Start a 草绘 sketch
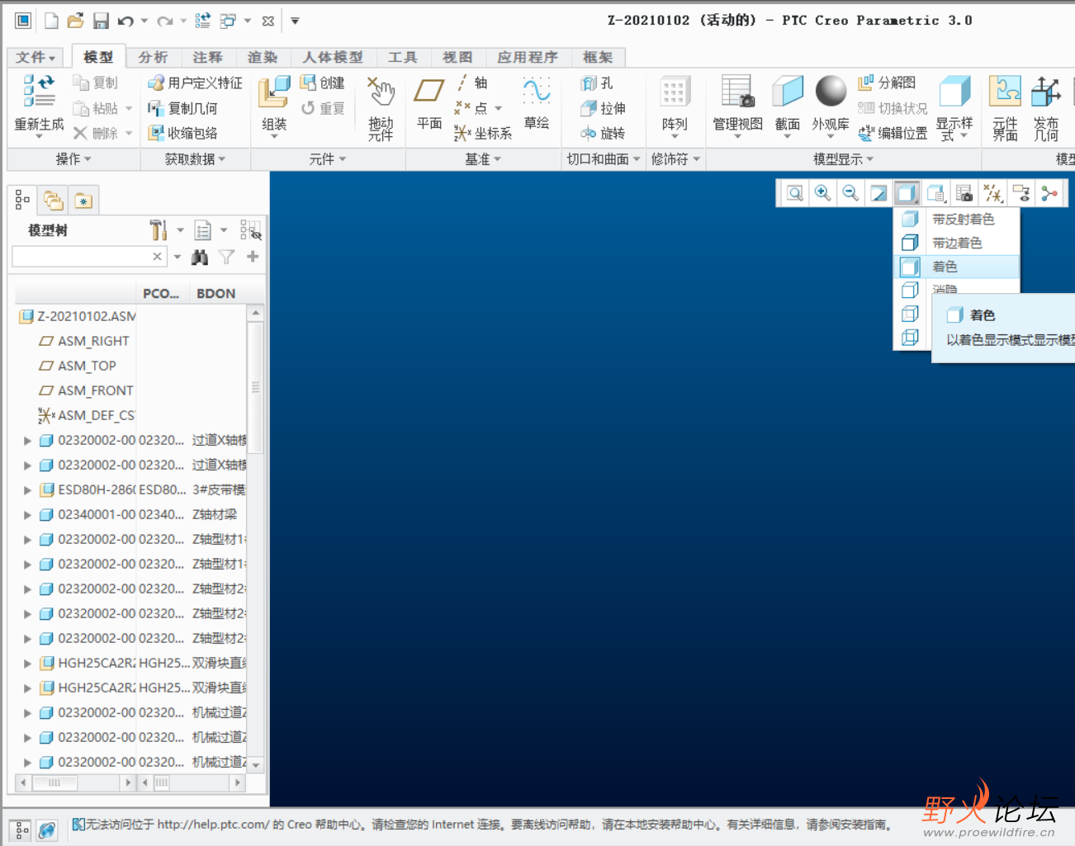Image resolution: width=1075 pixels, height=846 pixels. (537, 103)
